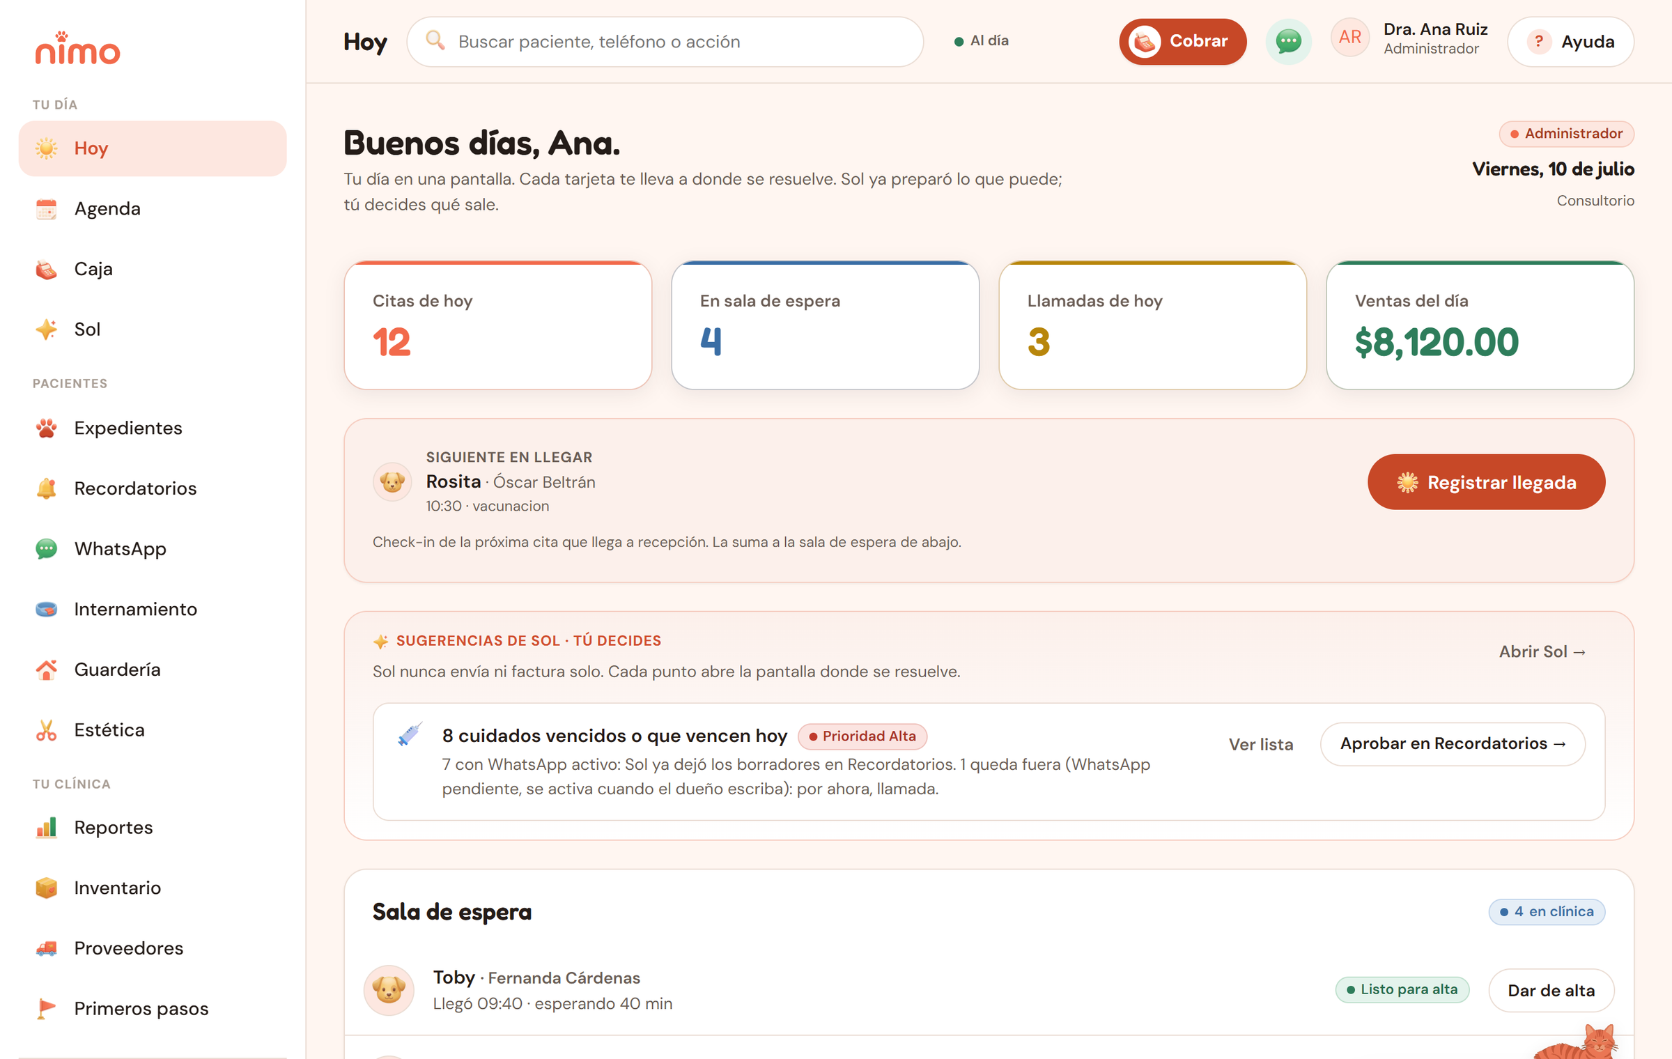Click the flag icon for Primeros pasos
This screenshot has height=1059, width=1672.
[x=47, y=1009]
